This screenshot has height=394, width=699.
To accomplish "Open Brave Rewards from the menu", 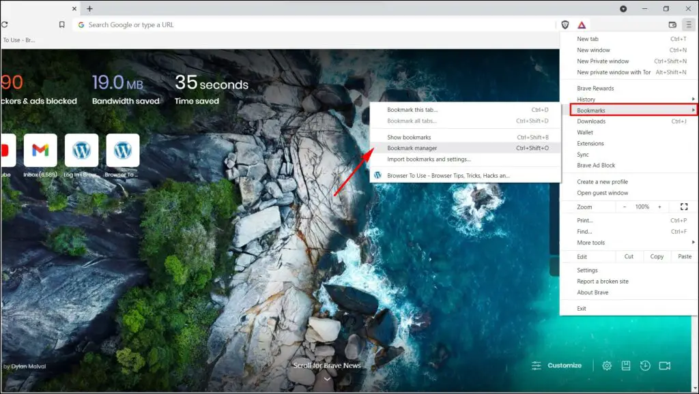I will coord(629,88).
